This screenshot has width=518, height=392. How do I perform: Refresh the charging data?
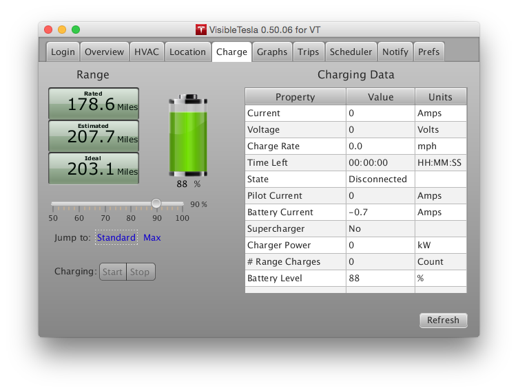[x=444, y=320]
